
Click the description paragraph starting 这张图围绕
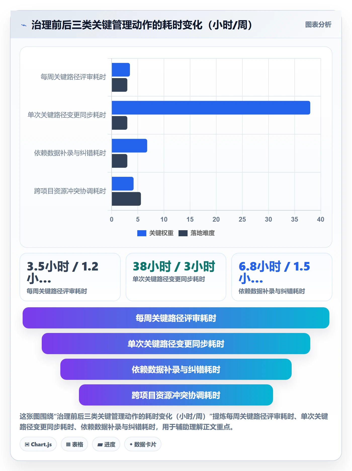[x=174, y=422]
